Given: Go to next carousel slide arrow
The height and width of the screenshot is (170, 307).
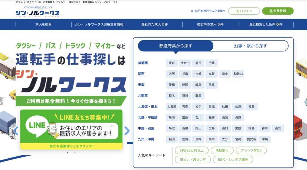Looking at the screenshot, I should (127, 131).
